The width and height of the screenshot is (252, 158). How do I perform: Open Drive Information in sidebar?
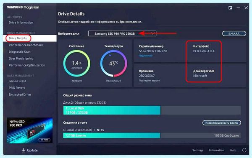point(21,23)
